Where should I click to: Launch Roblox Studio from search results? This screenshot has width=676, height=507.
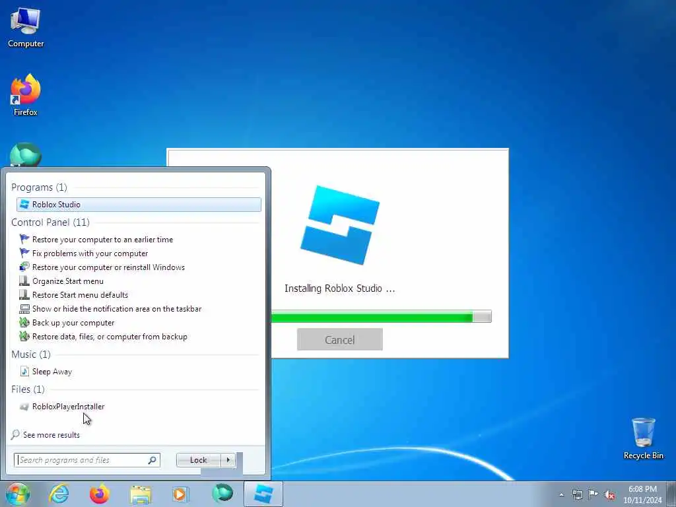[x=139, y=205]
